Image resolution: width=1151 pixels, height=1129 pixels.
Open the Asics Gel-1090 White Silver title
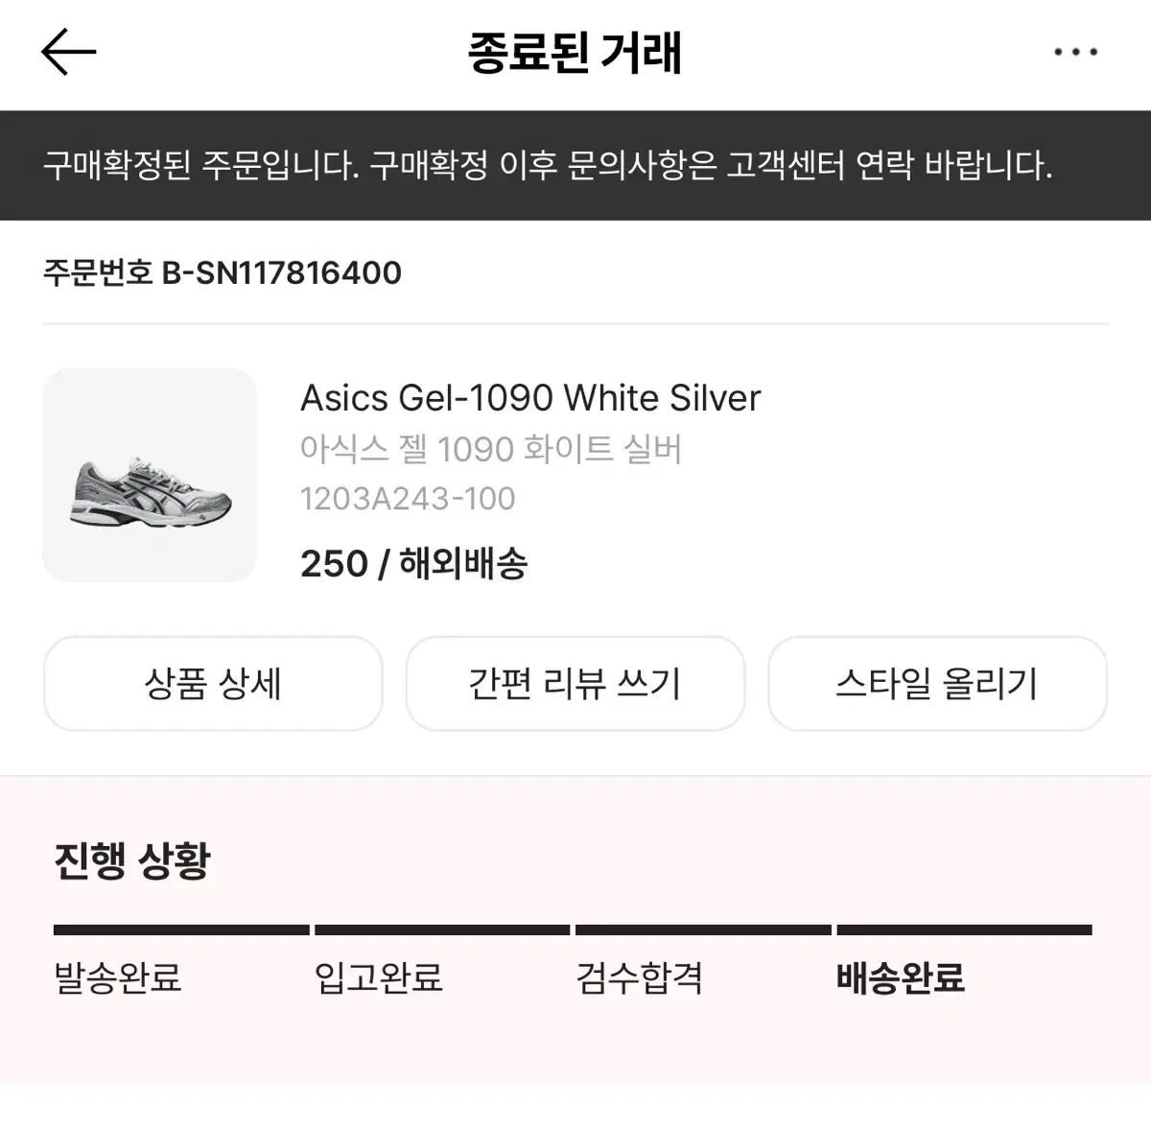pos(530,398)
